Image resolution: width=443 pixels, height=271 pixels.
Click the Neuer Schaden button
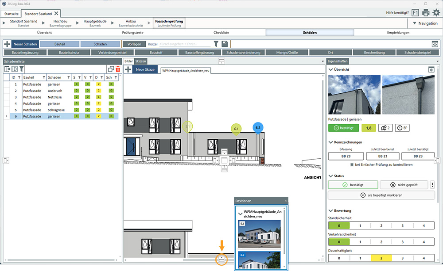click(x=25, y=44)
